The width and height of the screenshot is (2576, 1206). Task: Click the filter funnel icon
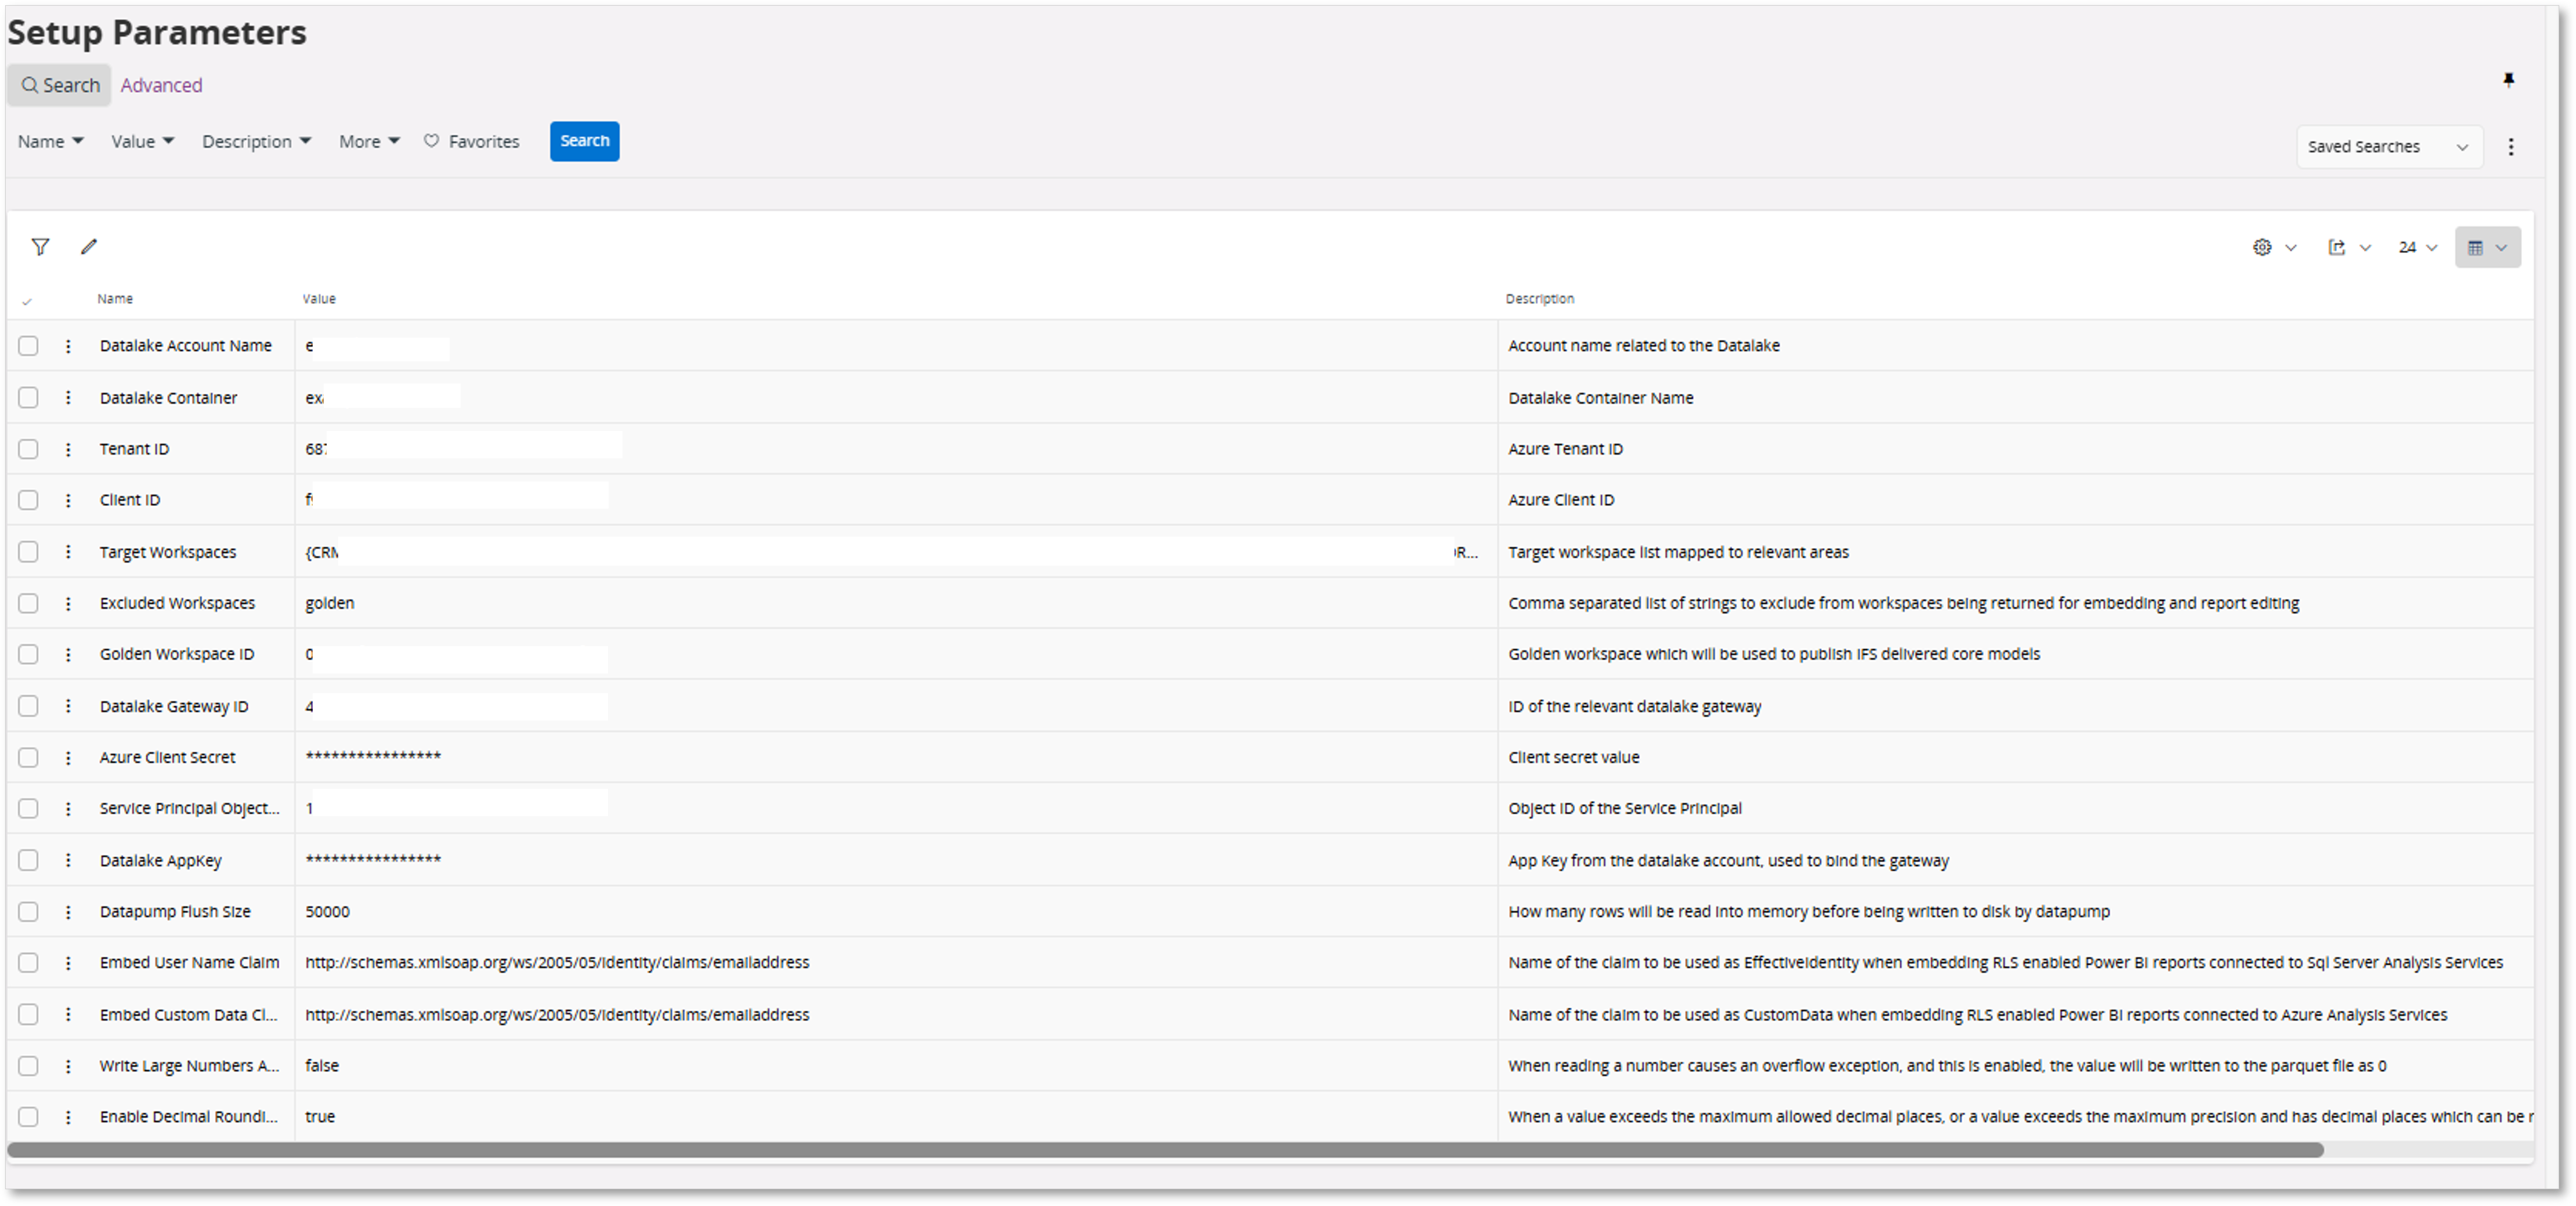40,247
